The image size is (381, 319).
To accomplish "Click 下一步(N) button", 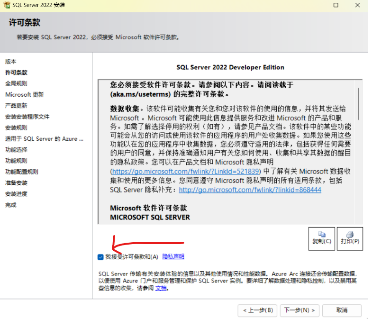I will 299,310.
